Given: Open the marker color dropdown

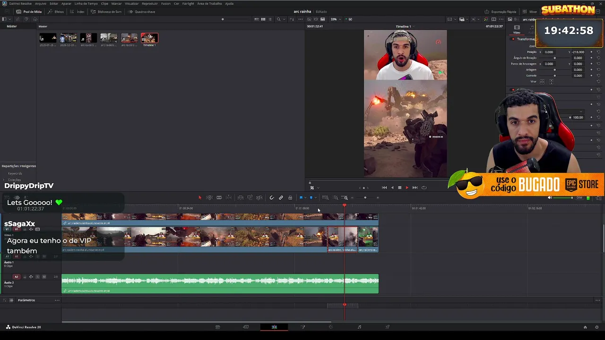Looking at the screenshot, I should (x=315, y=197).
